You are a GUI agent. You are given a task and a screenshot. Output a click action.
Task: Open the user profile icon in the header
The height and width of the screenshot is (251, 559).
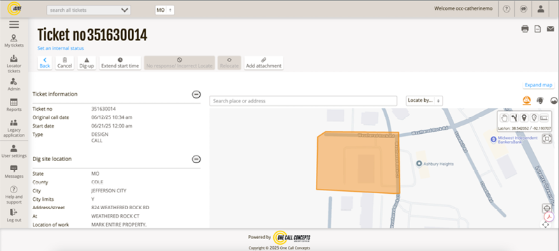point(541,9)
